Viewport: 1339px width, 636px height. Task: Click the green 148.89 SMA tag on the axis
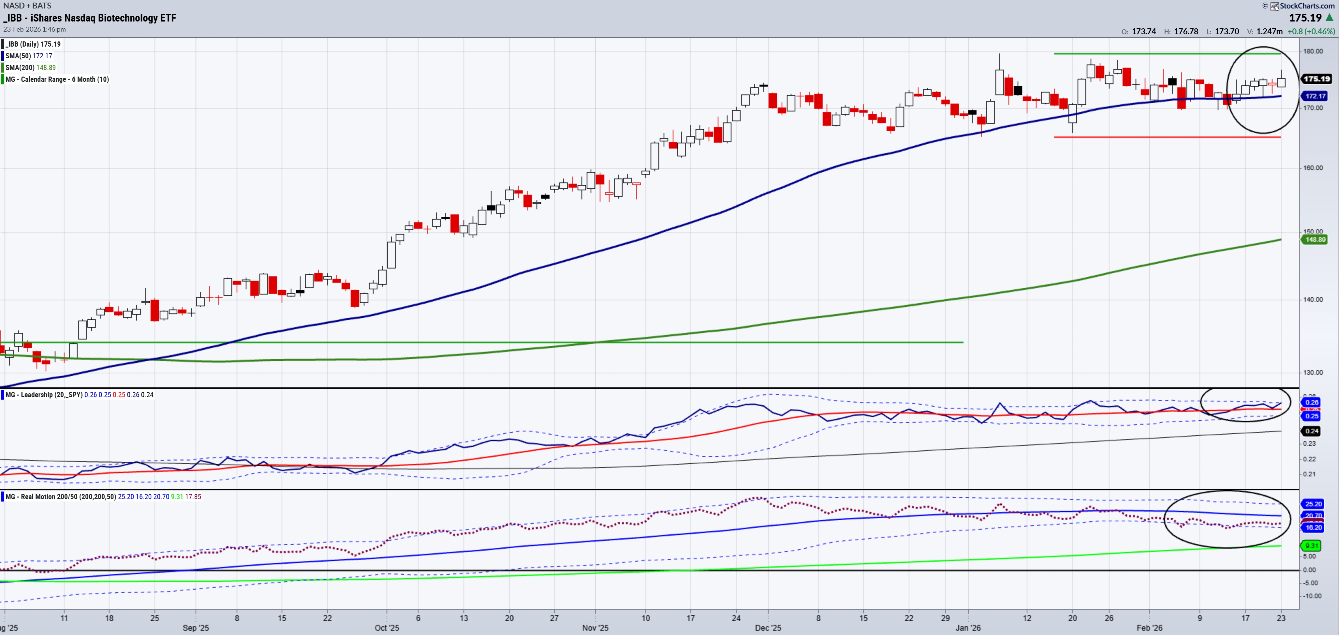(1315, 239)
